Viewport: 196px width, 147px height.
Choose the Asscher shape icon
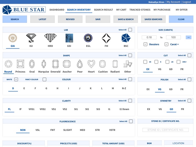67,64
